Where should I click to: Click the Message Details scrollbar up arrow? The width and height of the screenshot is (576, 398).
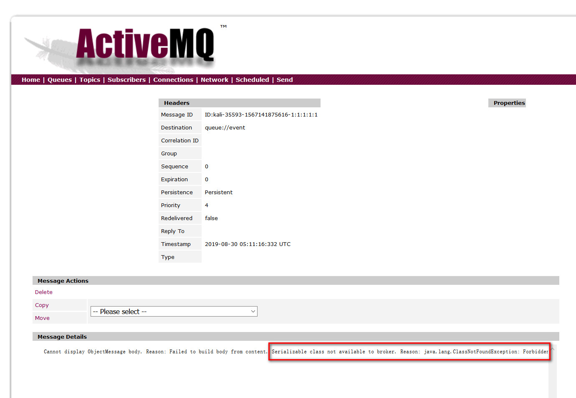point(552,349)
